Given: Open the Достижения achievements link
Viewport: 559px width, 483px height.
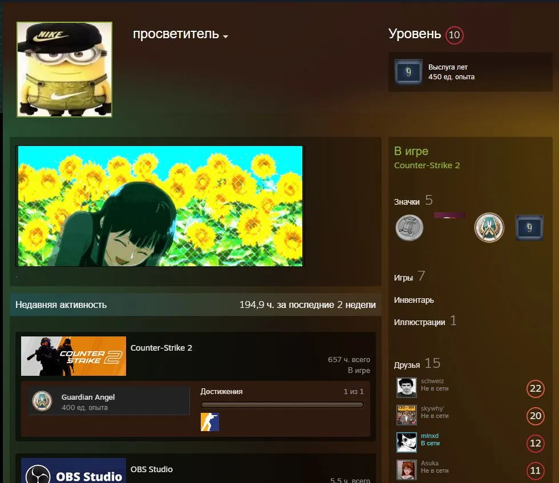Looking at the screenshot, I should (221, 392).
